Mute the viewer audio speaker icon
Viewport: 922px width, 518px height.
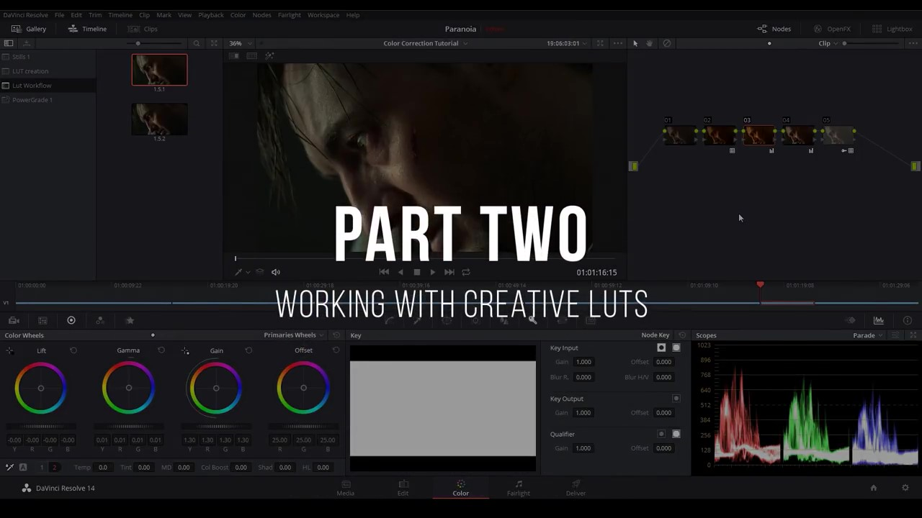(275, 272)
